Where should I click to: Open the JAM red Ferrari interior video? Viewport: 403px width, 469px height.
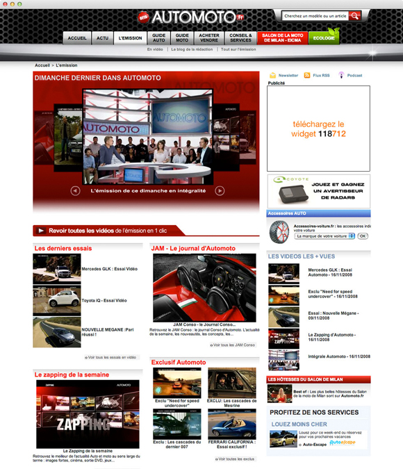tap(204, 288)
